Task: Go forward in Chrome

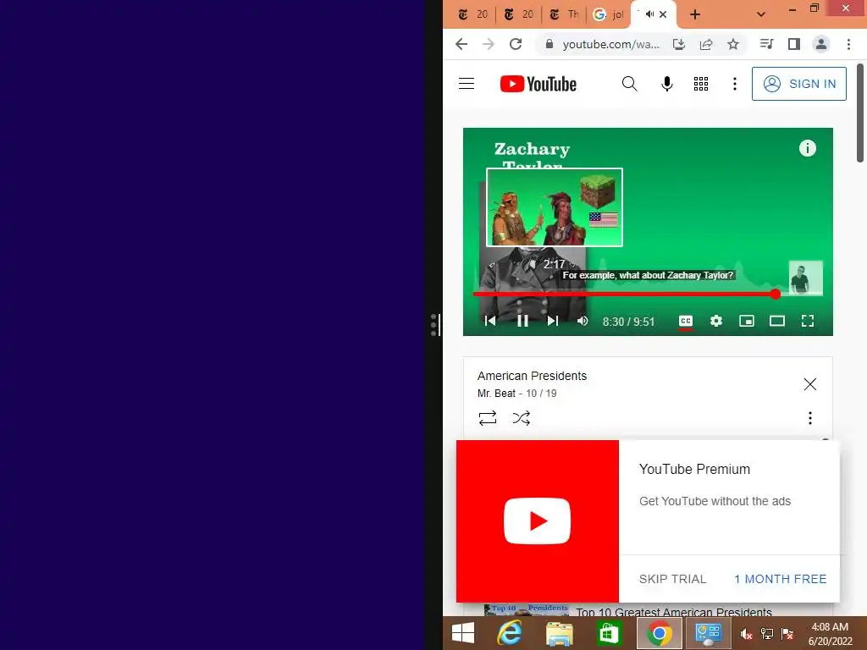Action: pos(489,44)
